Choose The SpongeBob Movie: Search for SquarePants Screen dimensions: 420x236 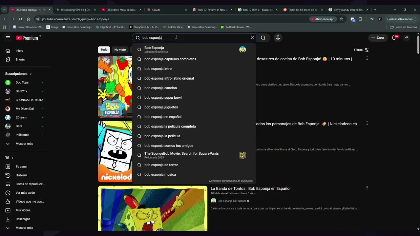(x=194, y=155)
